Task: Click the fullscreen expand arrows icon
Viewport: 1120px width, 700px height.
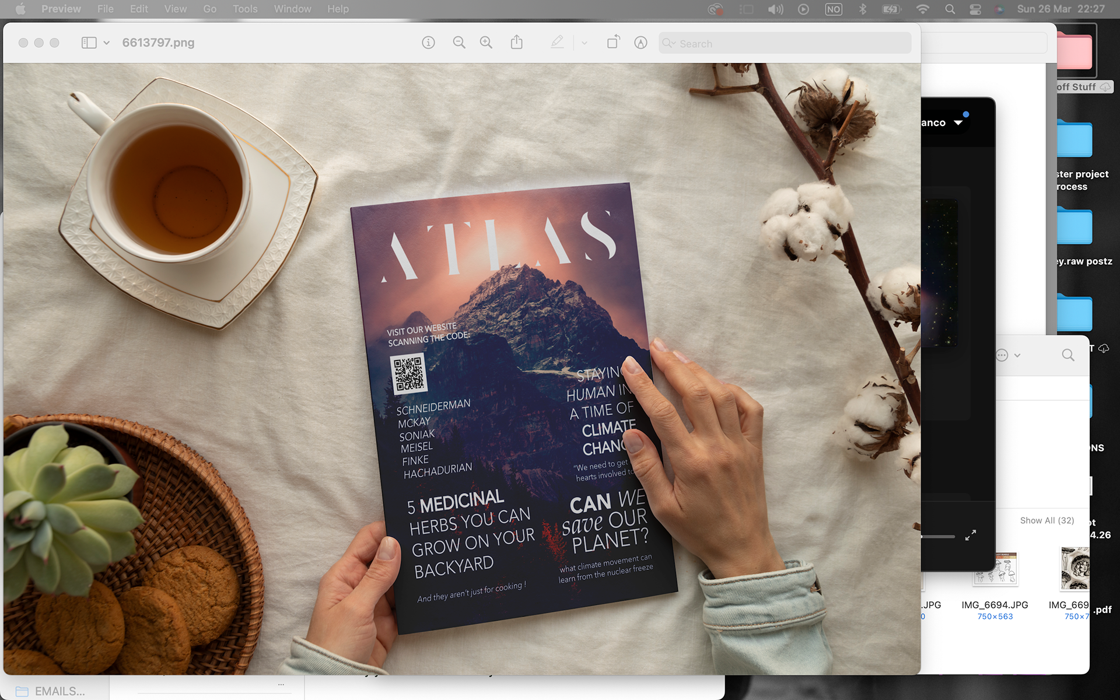Action: [971, 535]
